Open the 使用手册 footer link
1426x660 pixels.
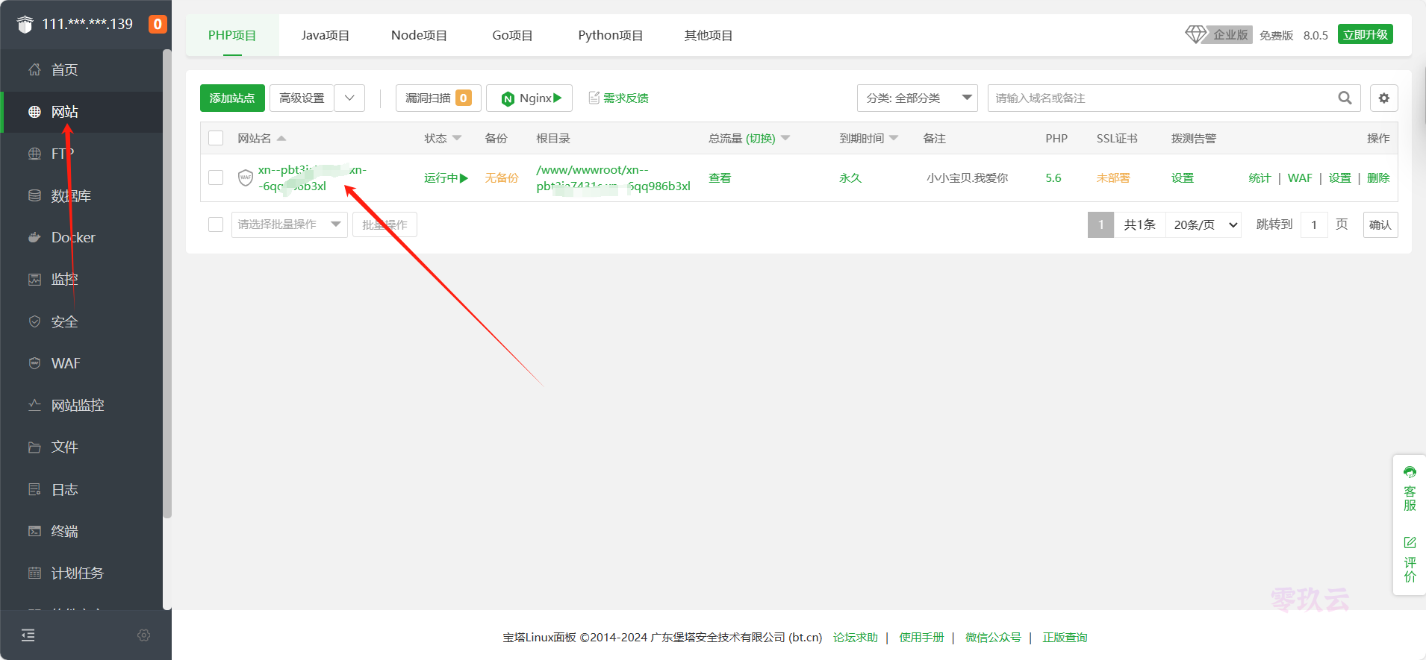(921, 637)
